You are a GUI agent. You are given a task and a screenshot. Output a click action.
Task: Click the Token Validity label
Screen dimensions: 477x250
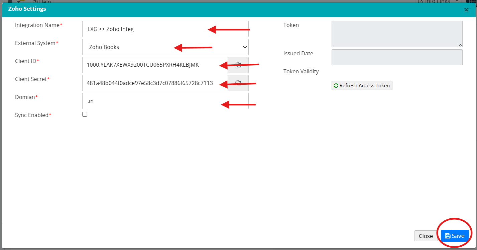(301, 71)
